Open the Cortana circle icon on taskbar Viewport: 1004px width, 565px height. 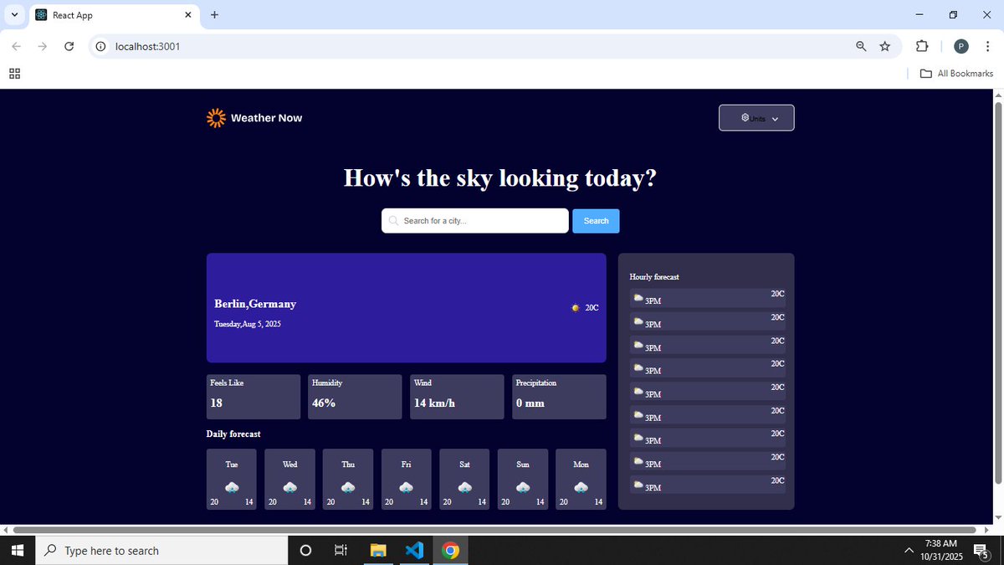click(x=305, y=550)
